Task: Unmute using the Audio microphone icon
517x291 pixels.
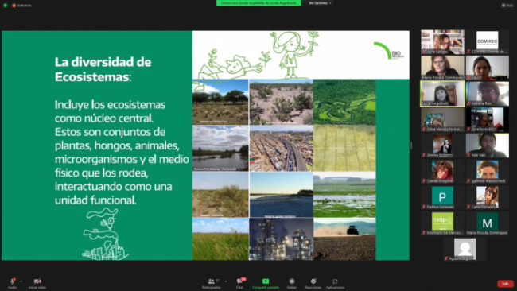Action: coord(13,281)
